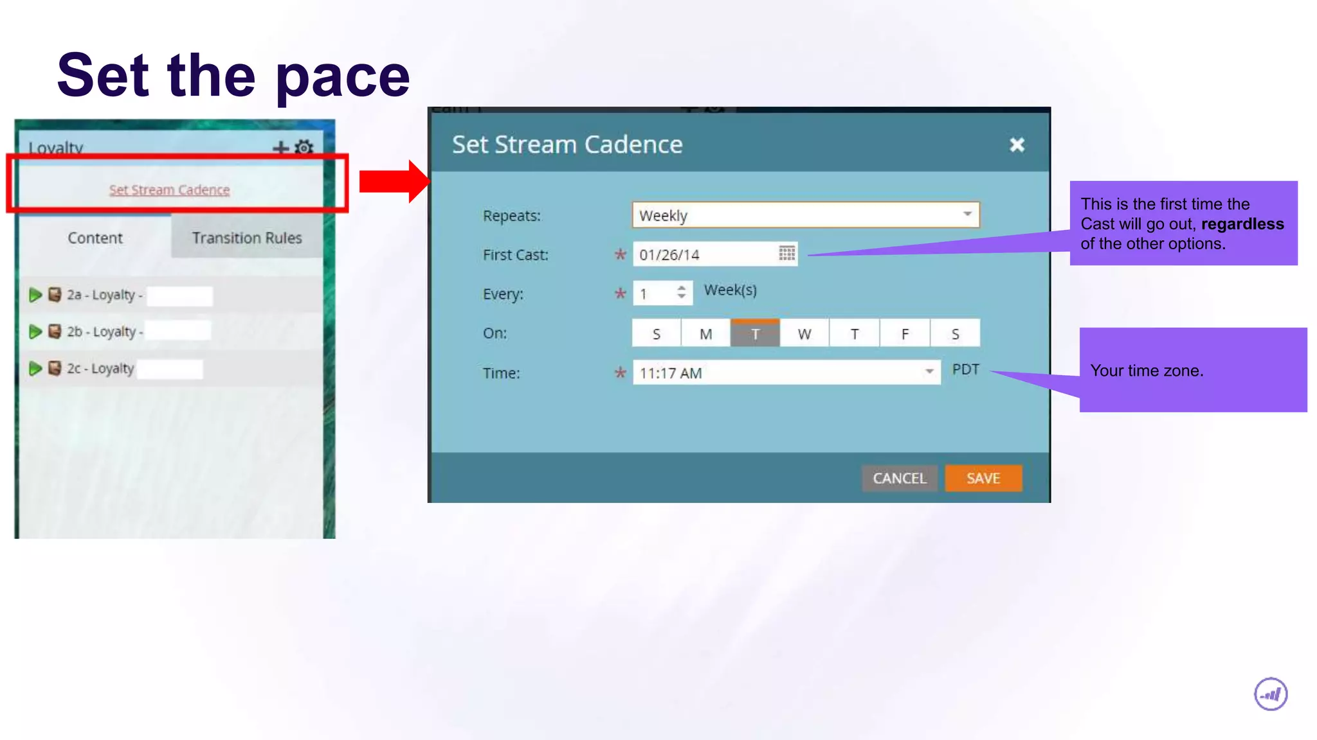
Task: Switch to the Transition Rules tab
Action: coord(247,238)
